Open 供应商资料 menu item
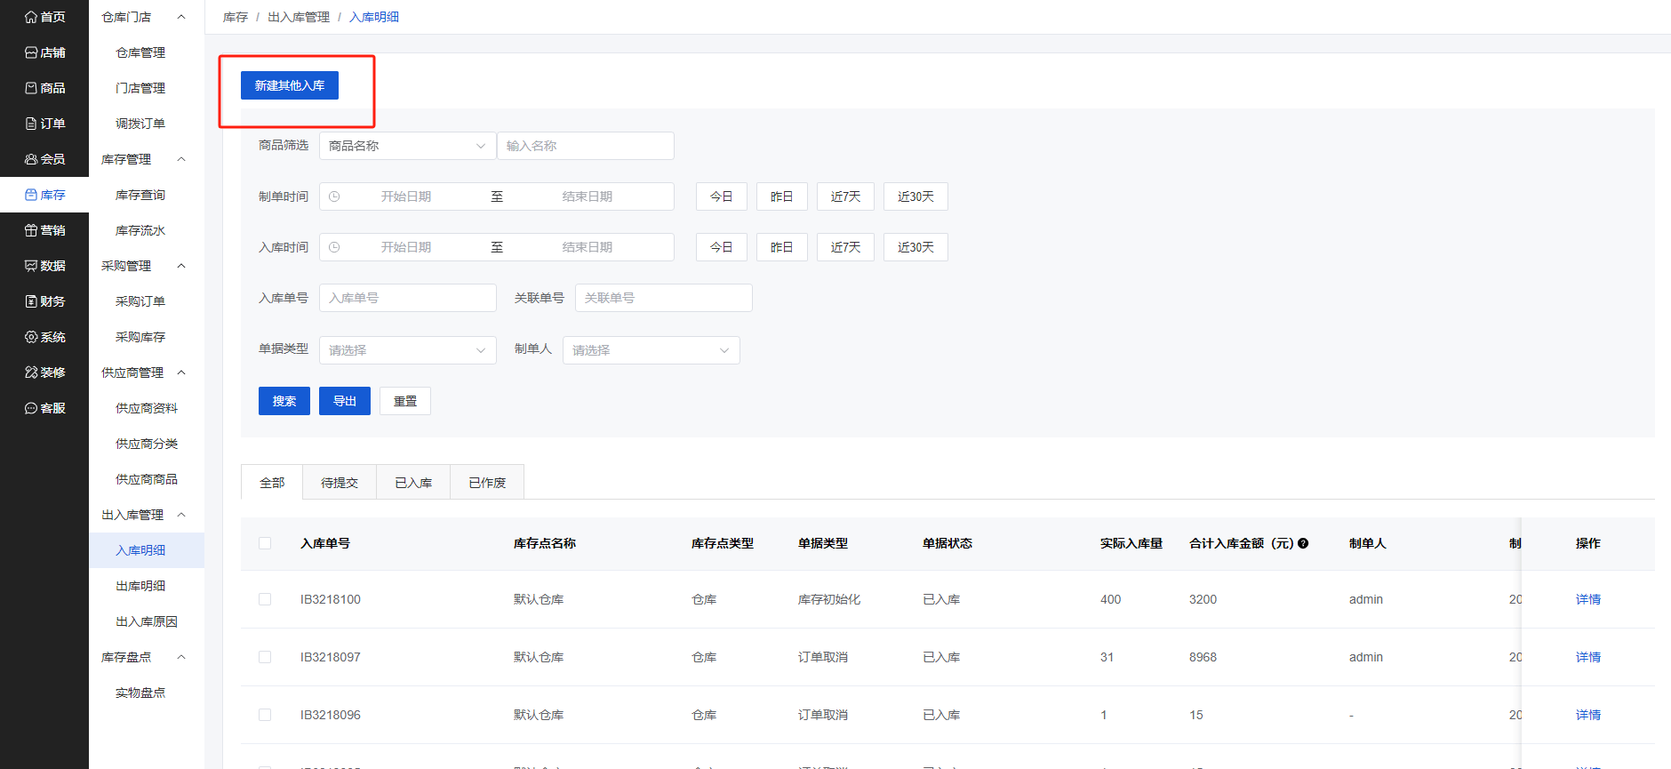Image resolution: width=1671 pixels, height=769 pixels. pyautogui.click(x=147, y=408)
